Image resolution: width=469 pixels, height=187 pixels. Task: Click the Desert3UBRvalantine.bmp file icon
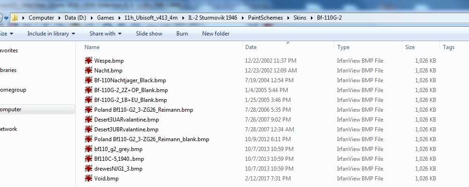pyautogui.click(x=89, y=129)
